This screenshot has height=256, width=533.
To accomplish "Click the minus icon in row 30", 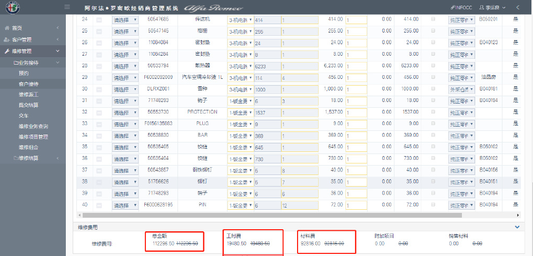I will [99, 89].
